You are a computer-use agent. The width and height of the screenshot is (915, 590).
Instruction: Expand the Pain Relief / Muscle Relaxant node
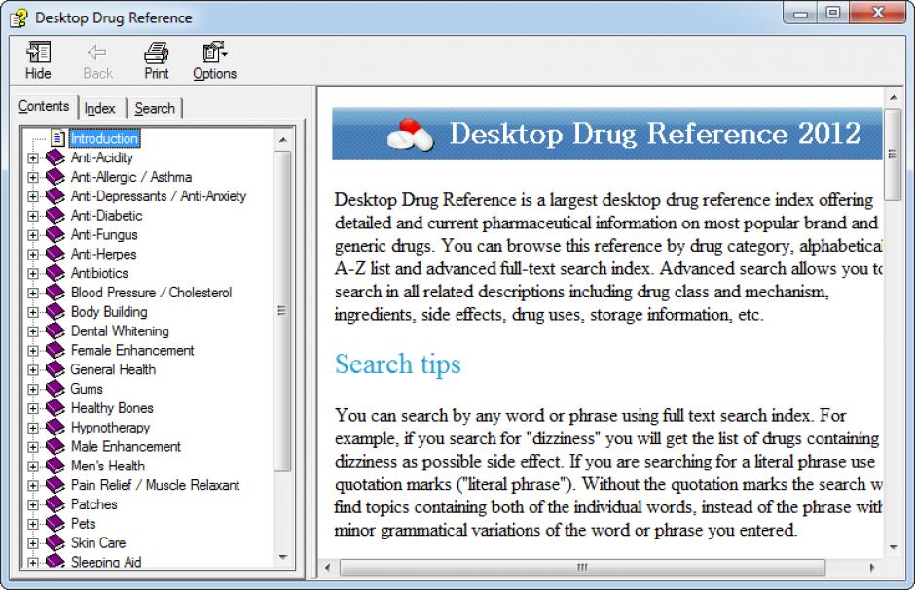33,485
